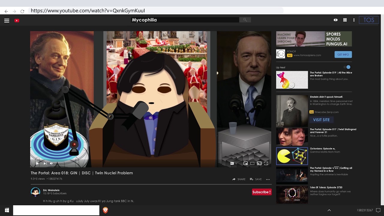Open the apps grid icon
The height and width of the screenshot is (216, 384).
345,20
